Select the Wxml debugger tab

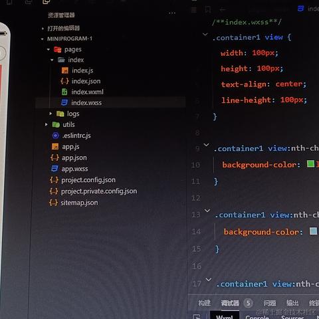pyautogui.click(x=225, y=316)
